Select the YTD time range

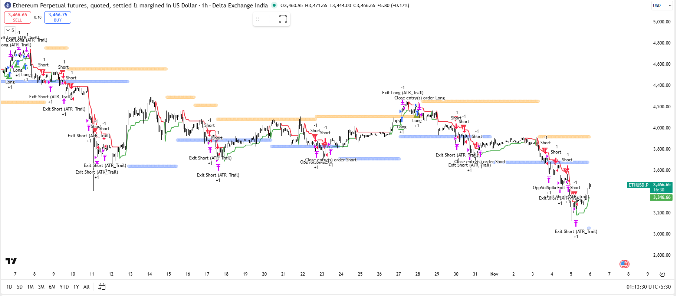pyautogui.click(x=64, y=287)
